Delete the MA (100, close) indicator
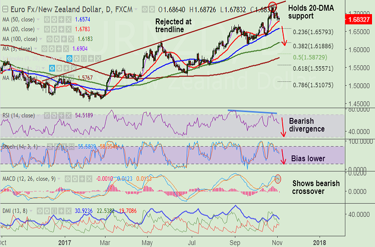The width and height of the screenshot is (375, 247). coord(71,39)
